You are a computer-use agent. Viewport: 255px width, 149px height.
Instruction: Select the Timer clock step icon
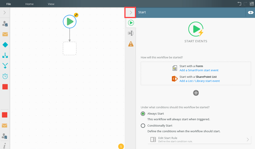click(x=5, y=76)
